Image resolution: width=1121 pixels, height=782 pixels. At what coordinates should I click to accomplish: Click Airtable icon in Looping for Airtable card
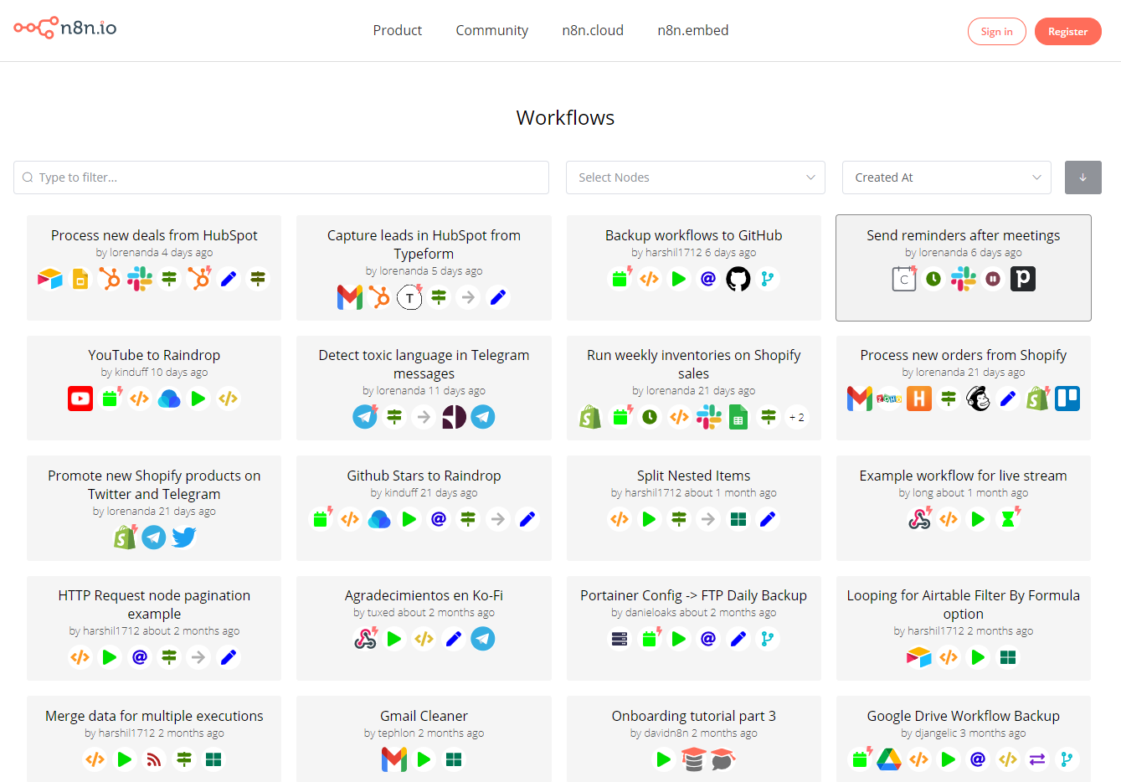point(919,657)
